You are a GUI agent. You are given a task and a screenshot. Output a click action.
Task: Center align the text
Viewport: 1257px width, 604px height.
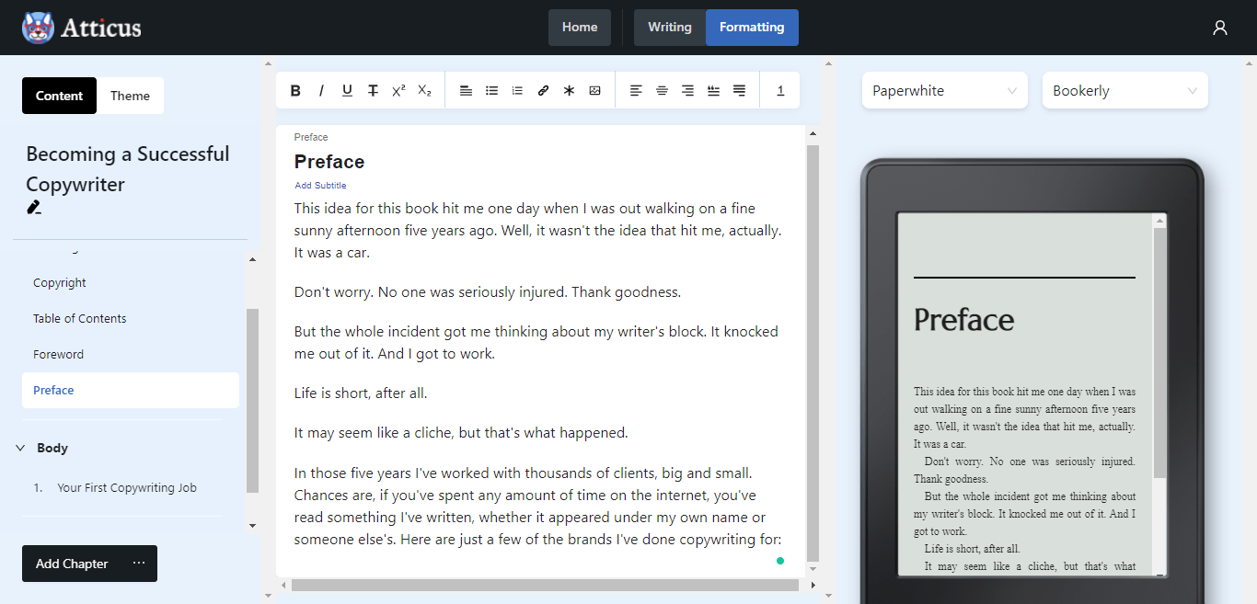coord(662,90)
